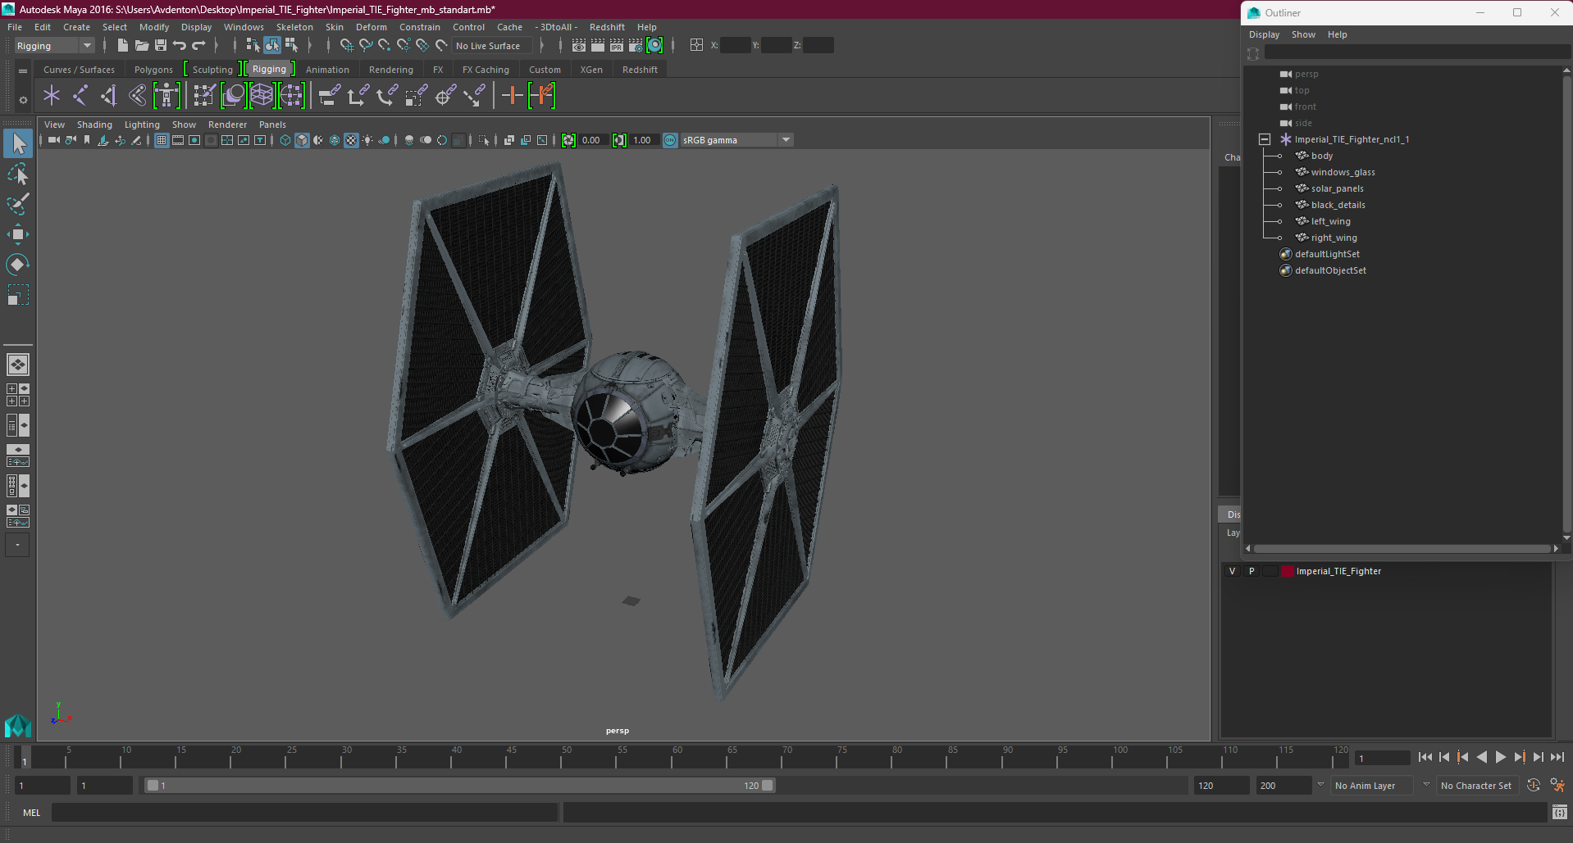This screenshot has height=843, width=1573.
Task: Start IPR render from status line
Action: [x=617, y=46]
